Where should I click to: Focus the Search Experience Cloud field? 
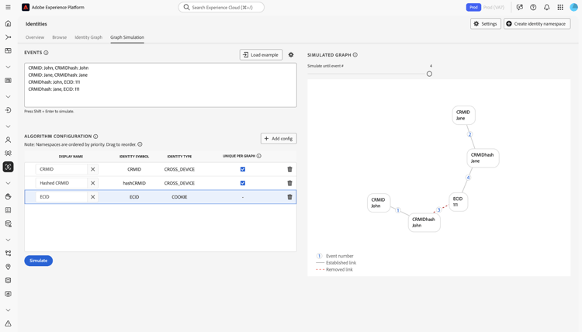click(221, 8)
